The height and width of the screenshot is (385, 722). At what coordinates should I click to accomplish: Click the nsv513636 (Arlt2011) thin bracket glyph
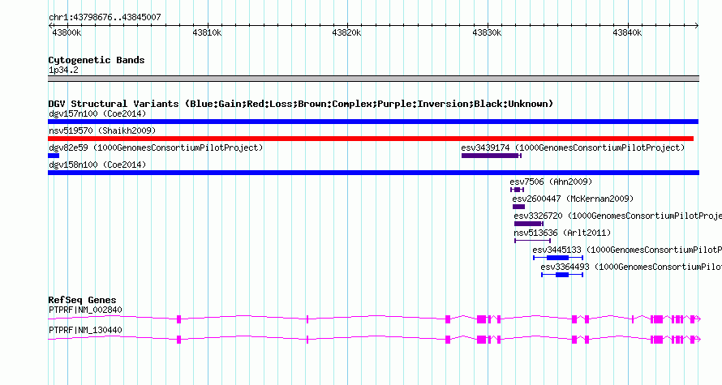(x=532, y=241)
